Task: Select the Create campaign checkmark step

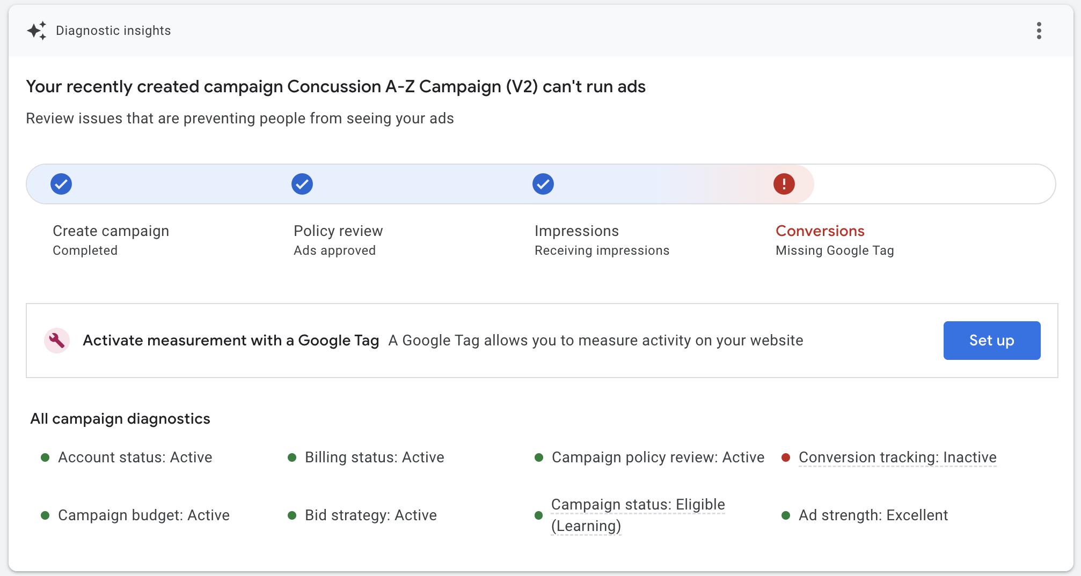Action: point(61,184)
